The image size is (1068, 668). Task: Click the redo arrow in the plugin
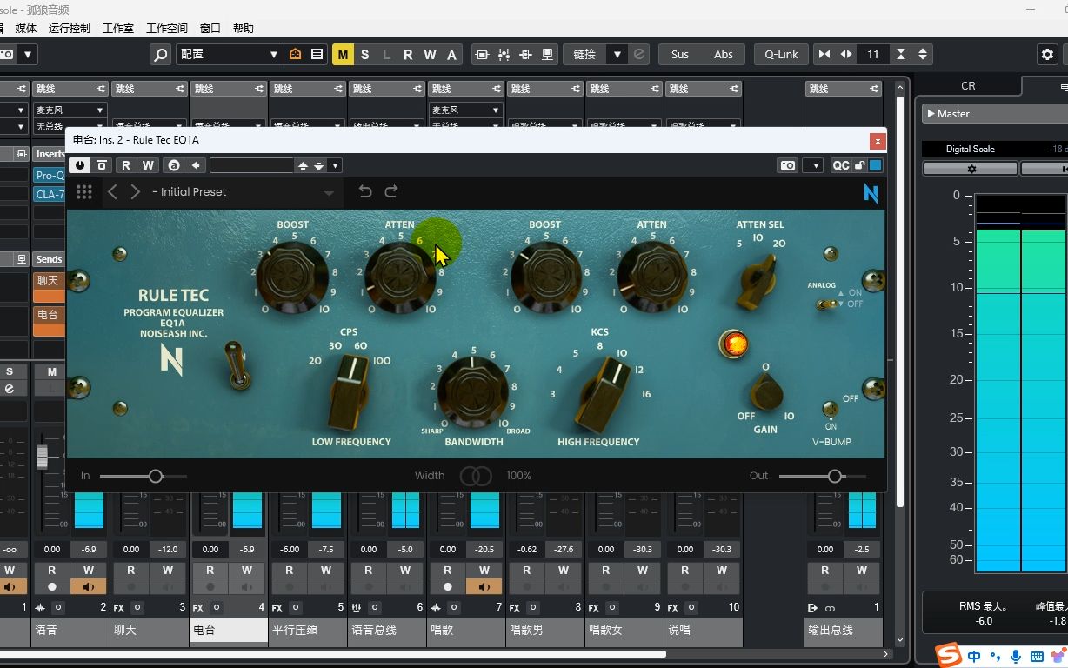click(x=391, y=191)
